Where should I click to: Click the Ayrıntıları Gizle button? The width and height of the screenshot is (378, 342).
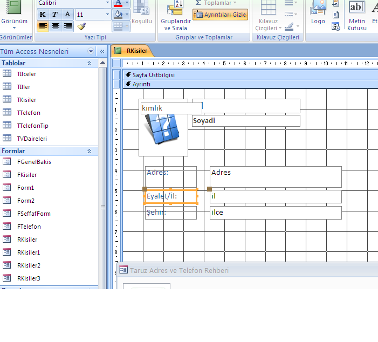coord(220,15)
